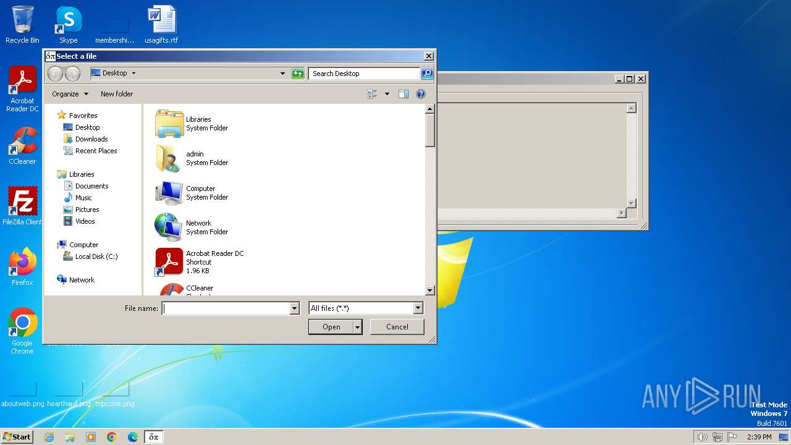Click the file list scrollbar thumb

(430, 130)
